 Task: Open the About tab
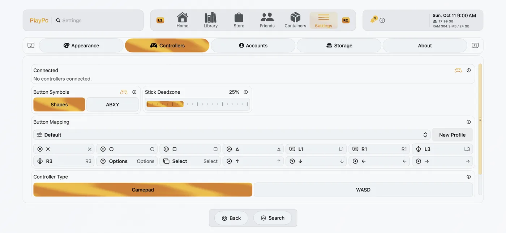425,46
